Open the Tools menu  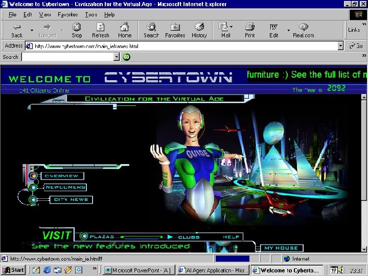pos(91,14)
